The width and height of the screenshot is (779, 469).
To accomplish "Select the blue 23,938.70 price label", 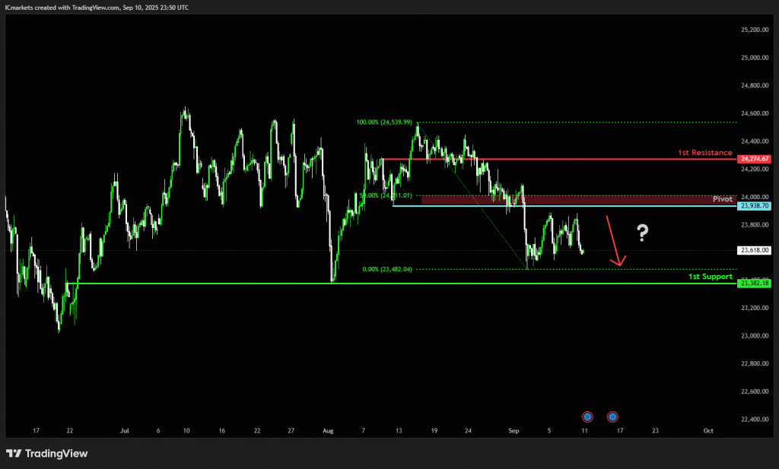I will (x=754, y=205).
